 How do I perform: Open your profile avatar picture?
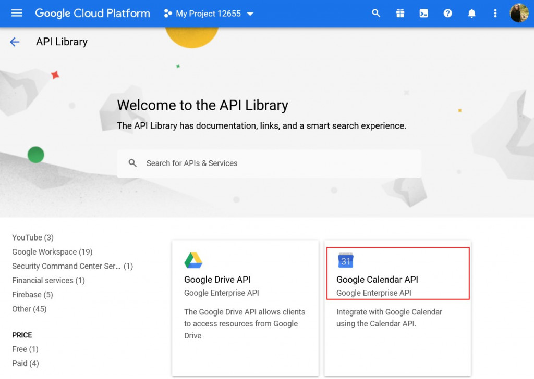pyautogui.click(x=518, y=13)
